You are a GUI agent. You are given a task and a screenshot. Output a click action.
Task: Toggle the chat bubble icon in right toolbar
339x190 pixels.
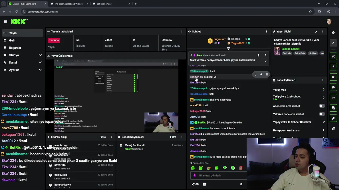tap(333, 87)
